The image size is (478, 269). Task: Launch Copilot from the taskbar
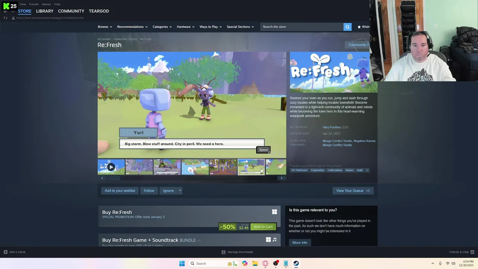click(x=245, y=263)
